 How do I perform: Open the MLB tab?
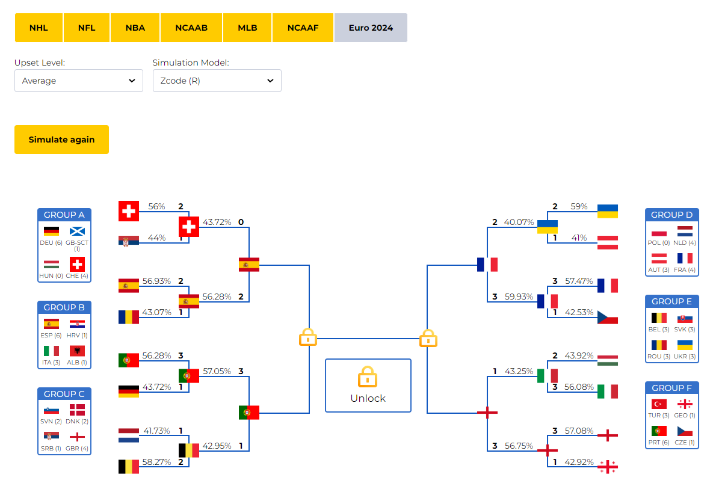point(247,28)
